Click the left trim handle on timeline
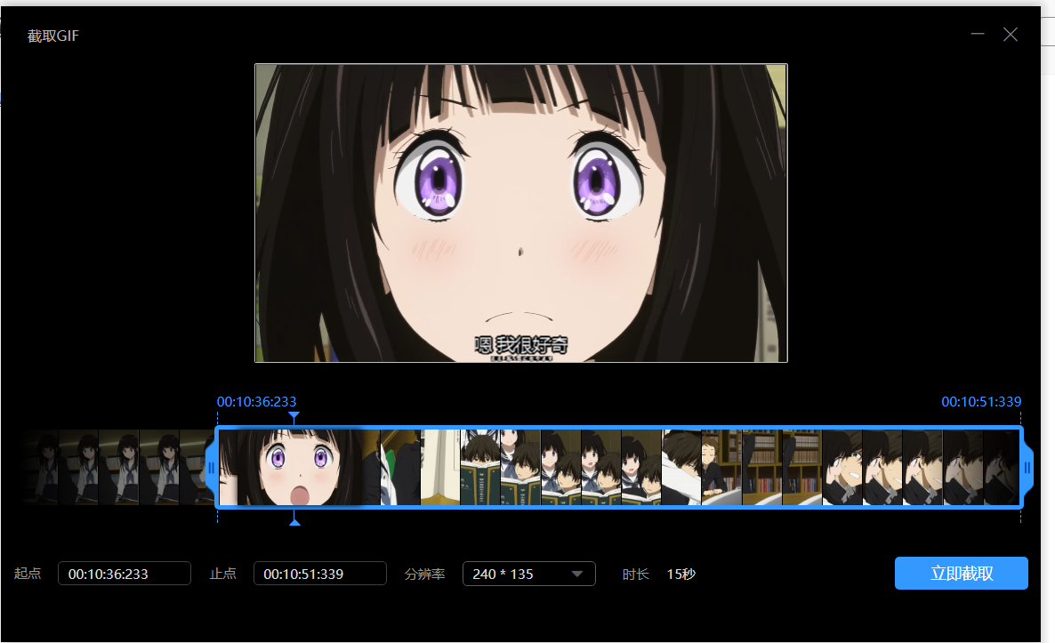Viewport: 1055px width, 643px height. click(x=211, y=468)
